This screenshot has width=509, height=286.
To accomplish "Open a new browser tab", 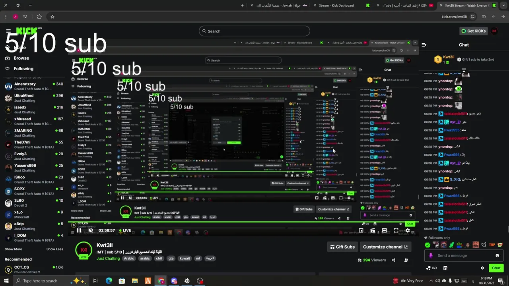I will pos(243,6).
